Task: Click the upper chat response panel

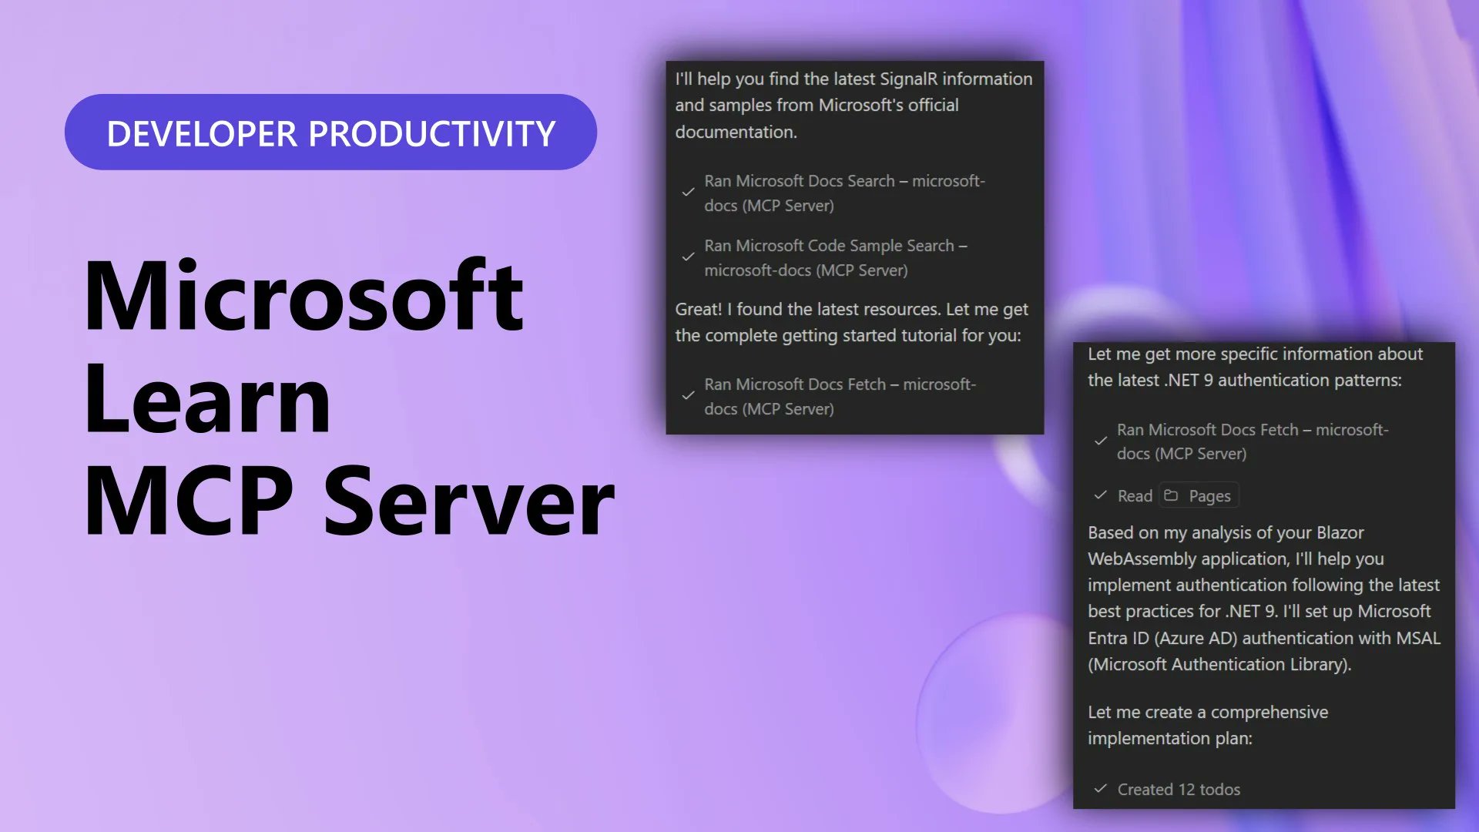Action: click(854, 247)
